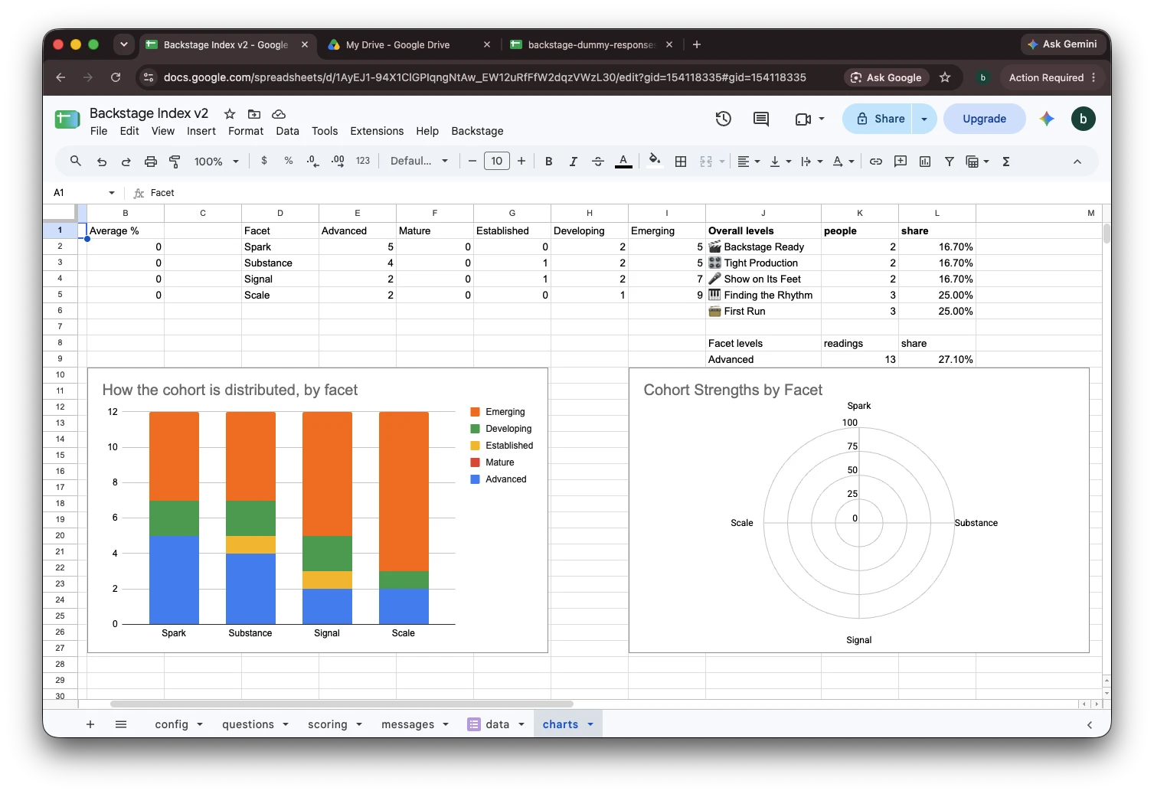Open the Sheets home logo
Screen dimensions: 1154x794
coord(67,119)
